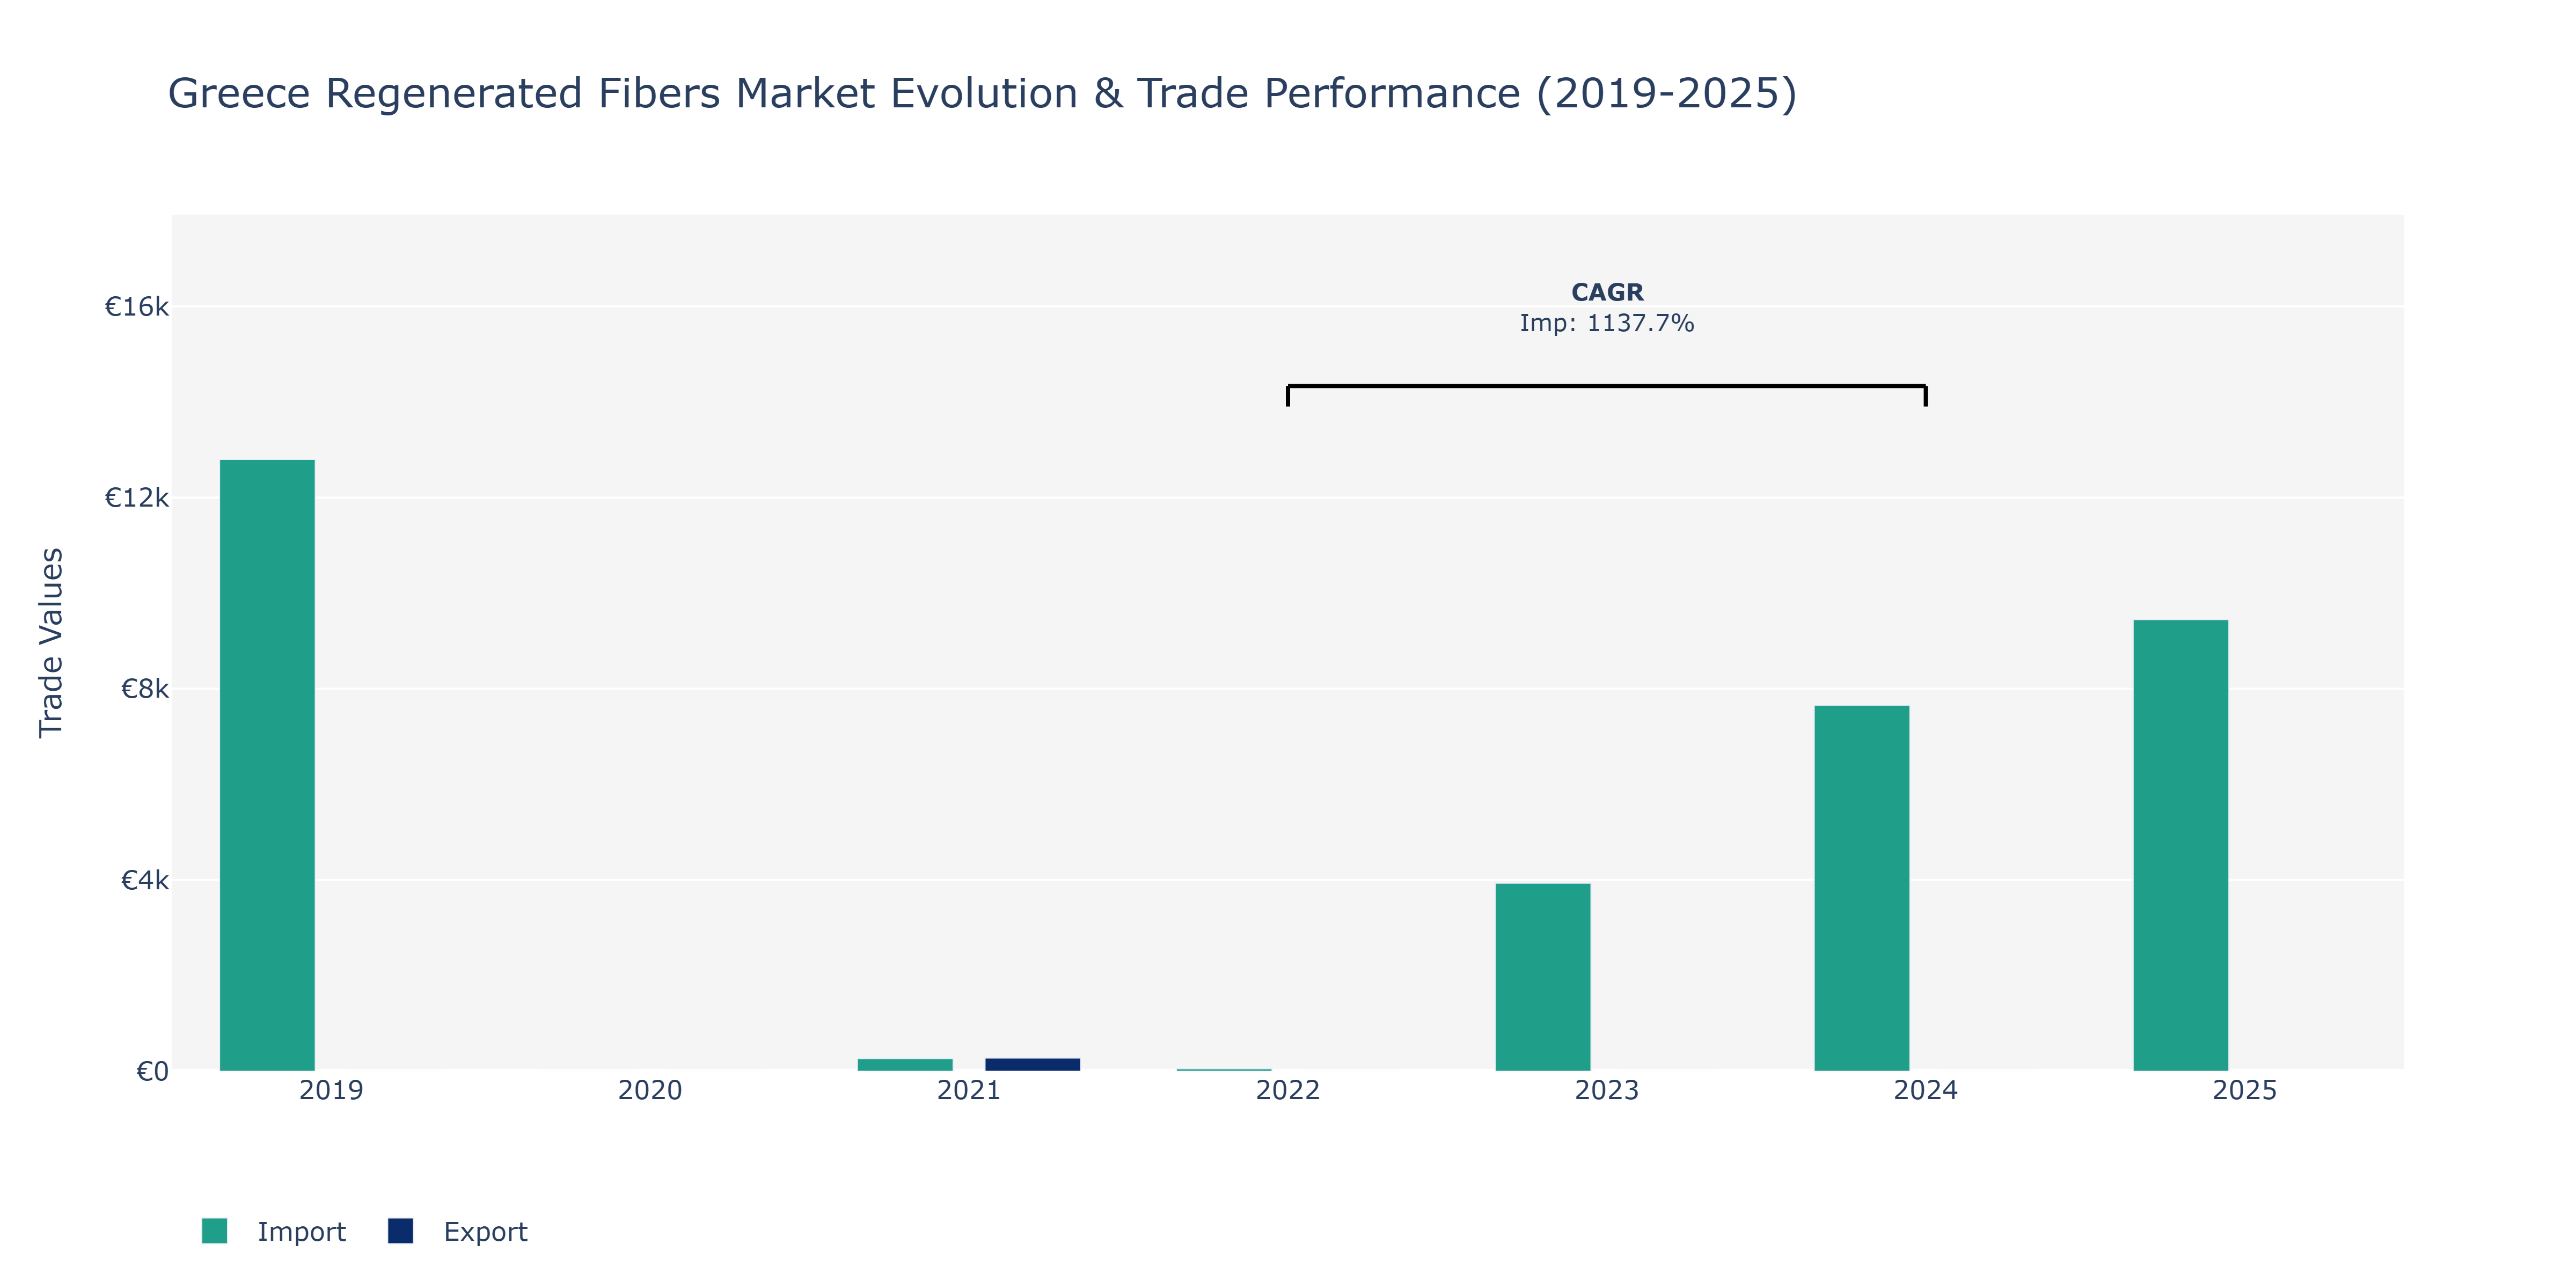Click the 'Imp: 1137.7%' annotation
This screenshot has width=2576, height=1288.
point(1607,323)
